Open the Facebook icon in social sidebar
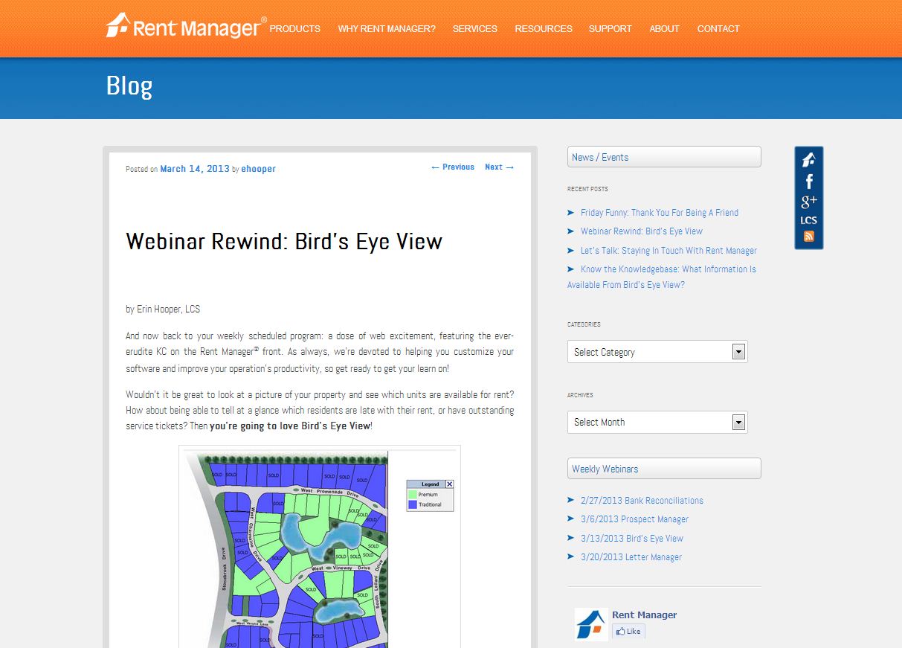The image size is (902, 648). click(x=809, y=181)
